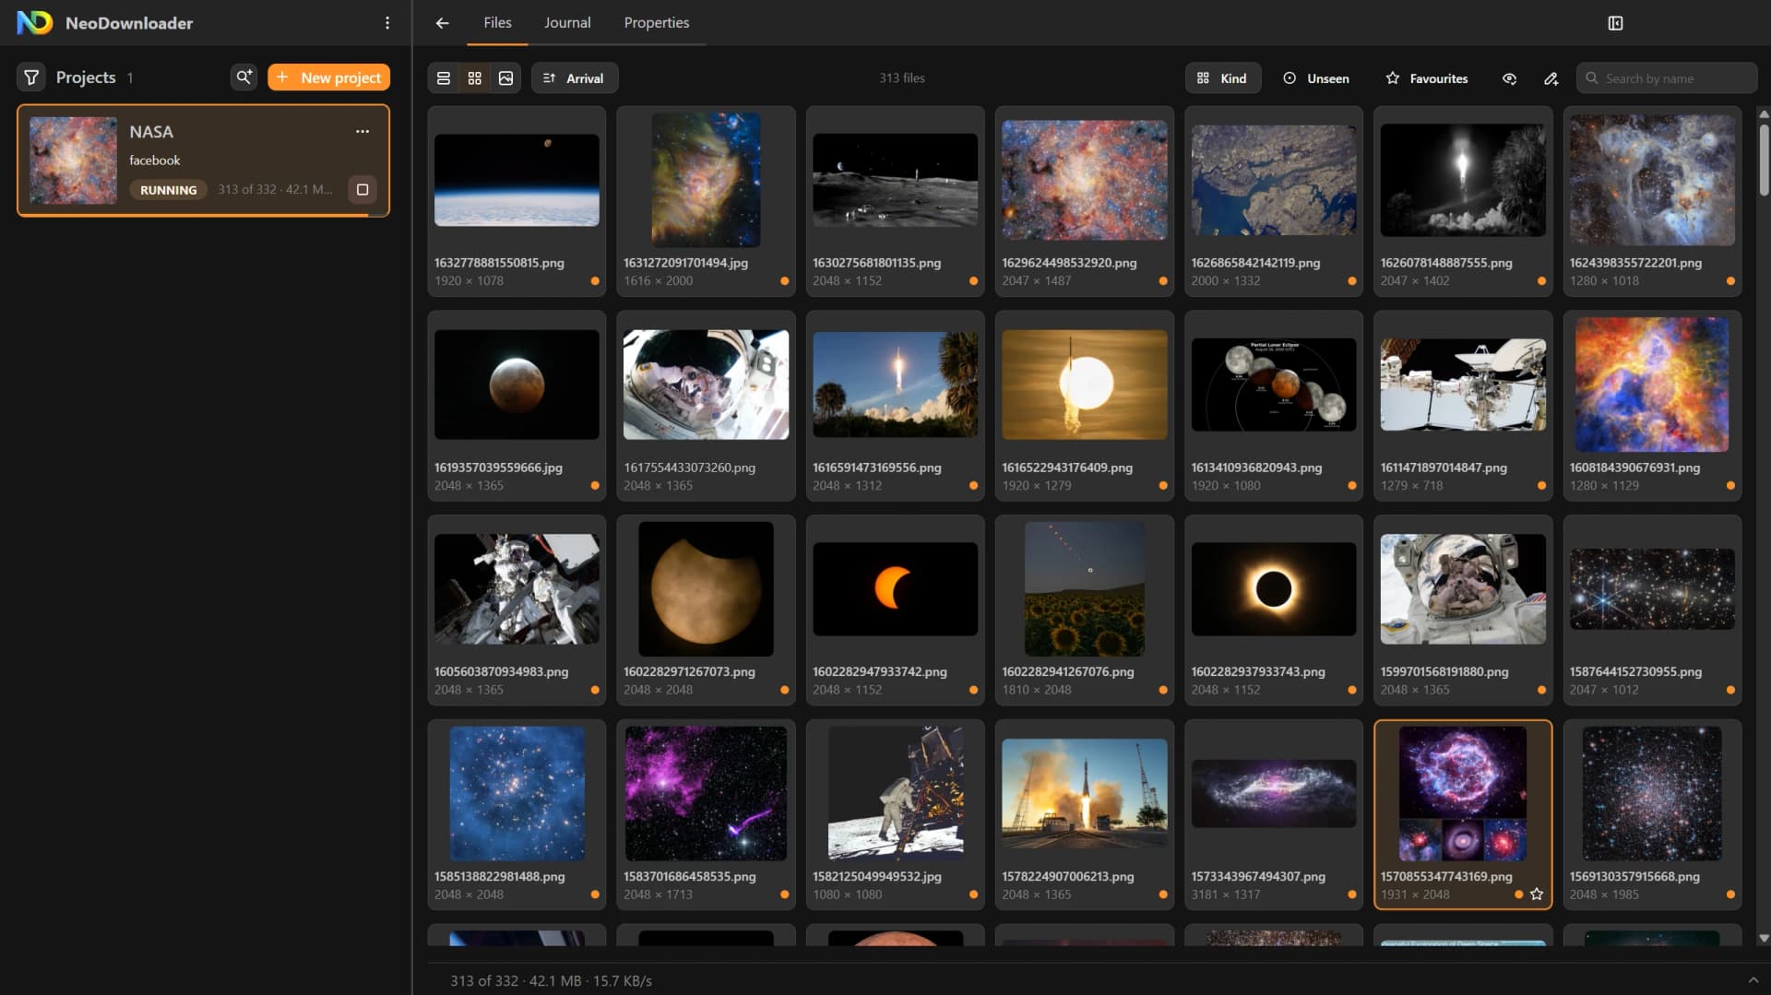
Task: Click the edit/rename pencil icon
Action: pyautogui.click(x=1551, y=78)
